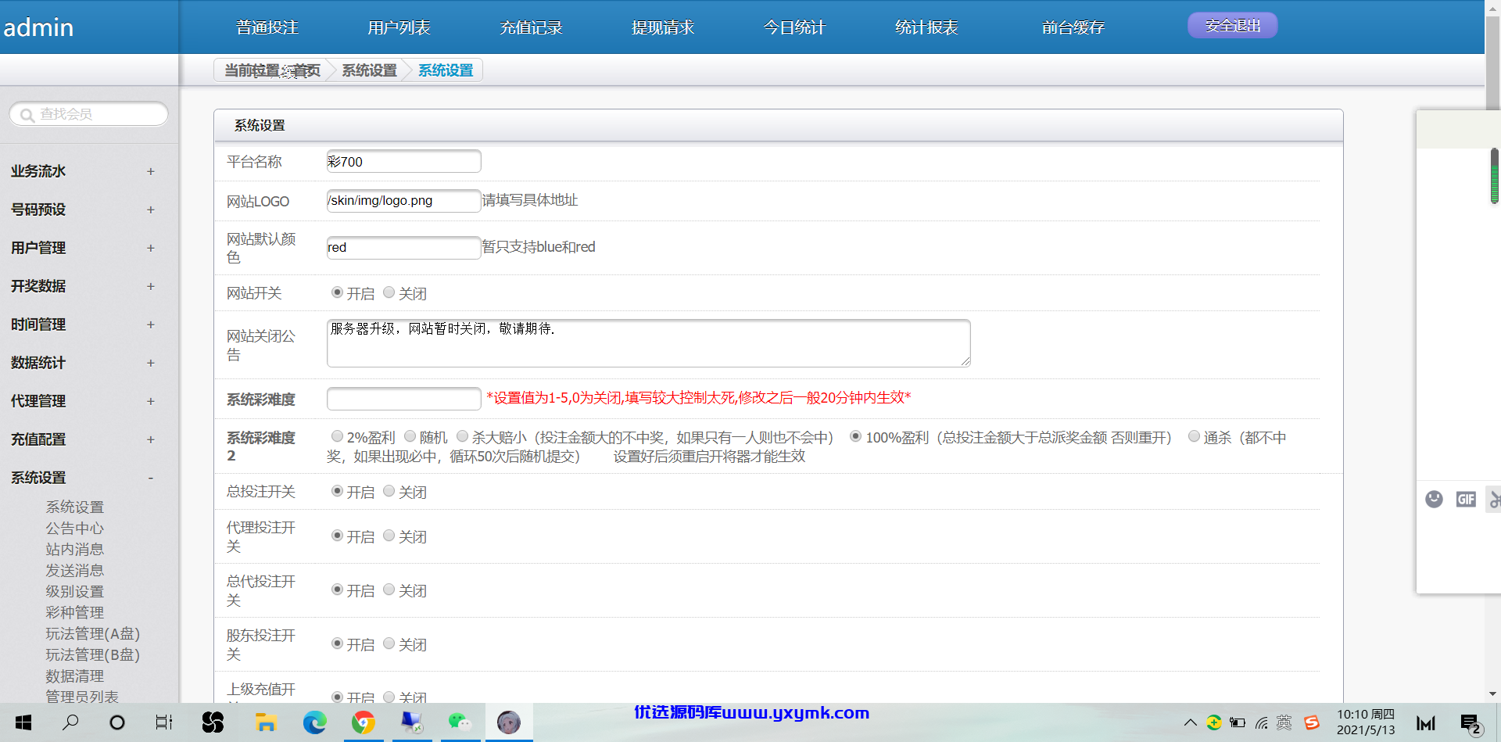Viewport: 1501px width, 742px height.
Task: Open 今日统计 in top navigation
Action: (794, 27)
